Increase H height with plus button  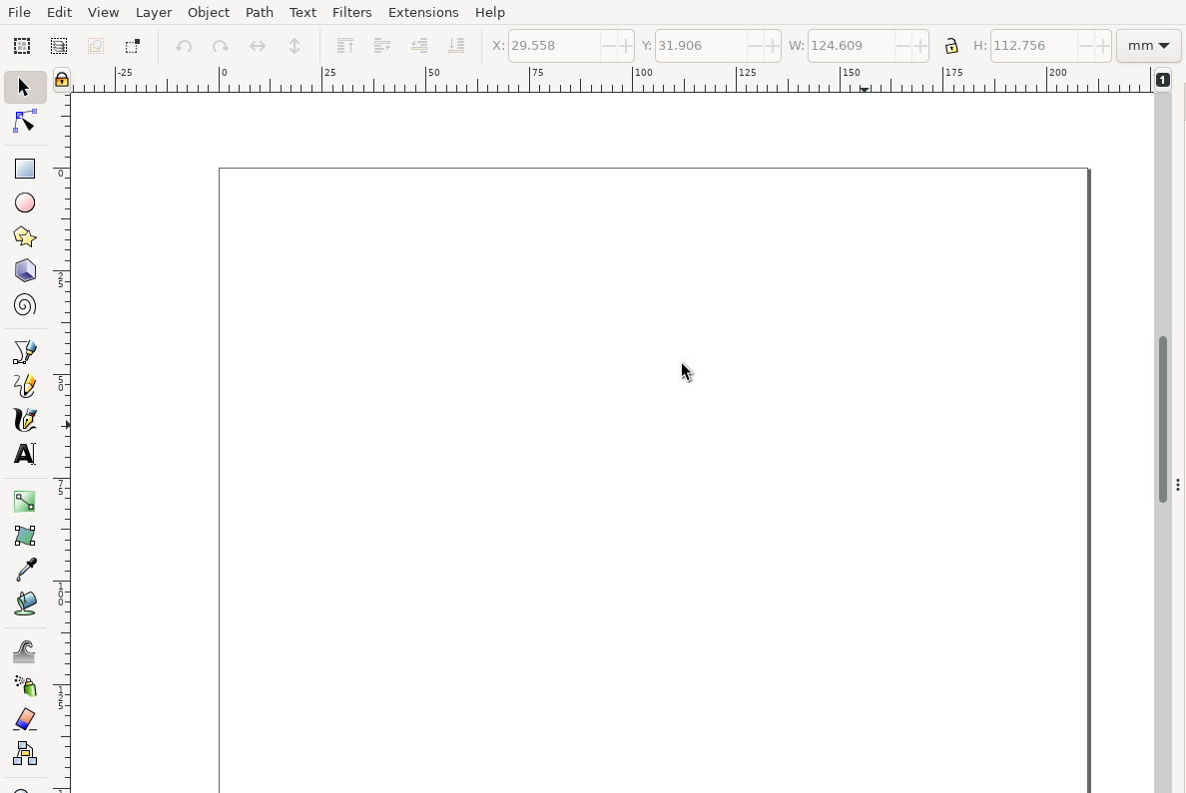point(1103,45)
